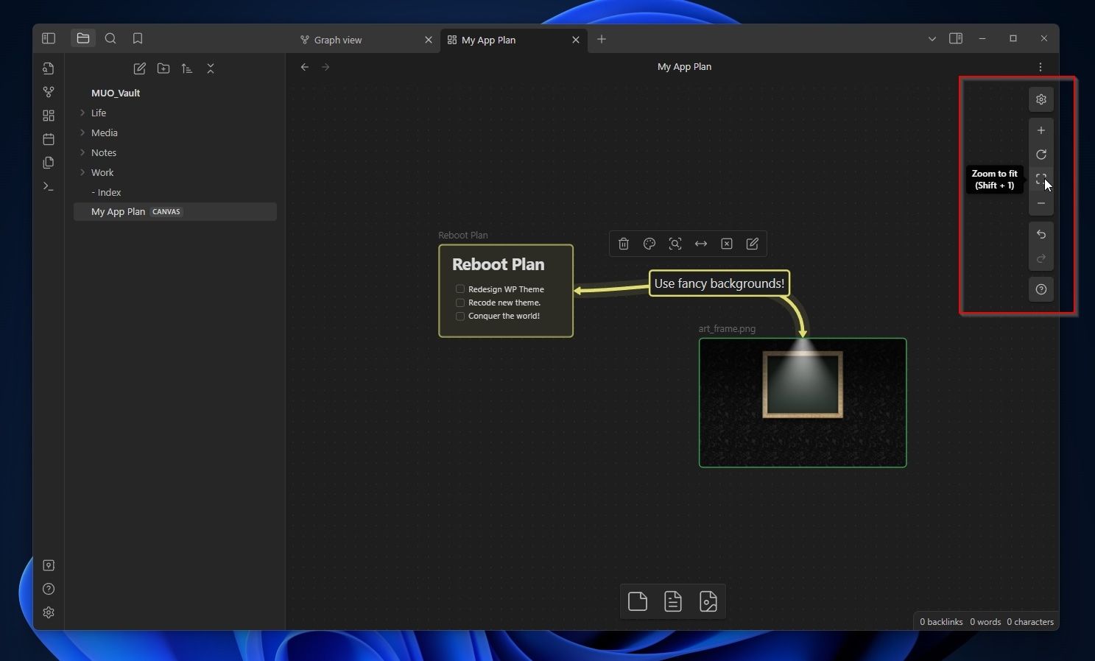Open canvas settings gear in right toolbar

tap(1041, 99)
